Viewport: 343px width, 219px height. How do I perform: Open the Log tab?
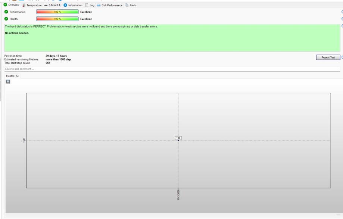click(x=90, y=5)
